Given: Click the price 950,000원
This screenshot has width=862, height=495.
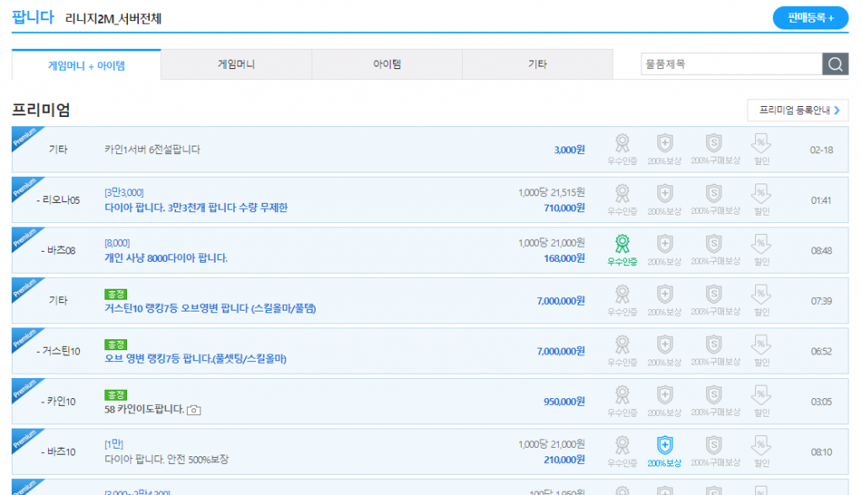Looking at the screenshot, I should coord(564,402).
